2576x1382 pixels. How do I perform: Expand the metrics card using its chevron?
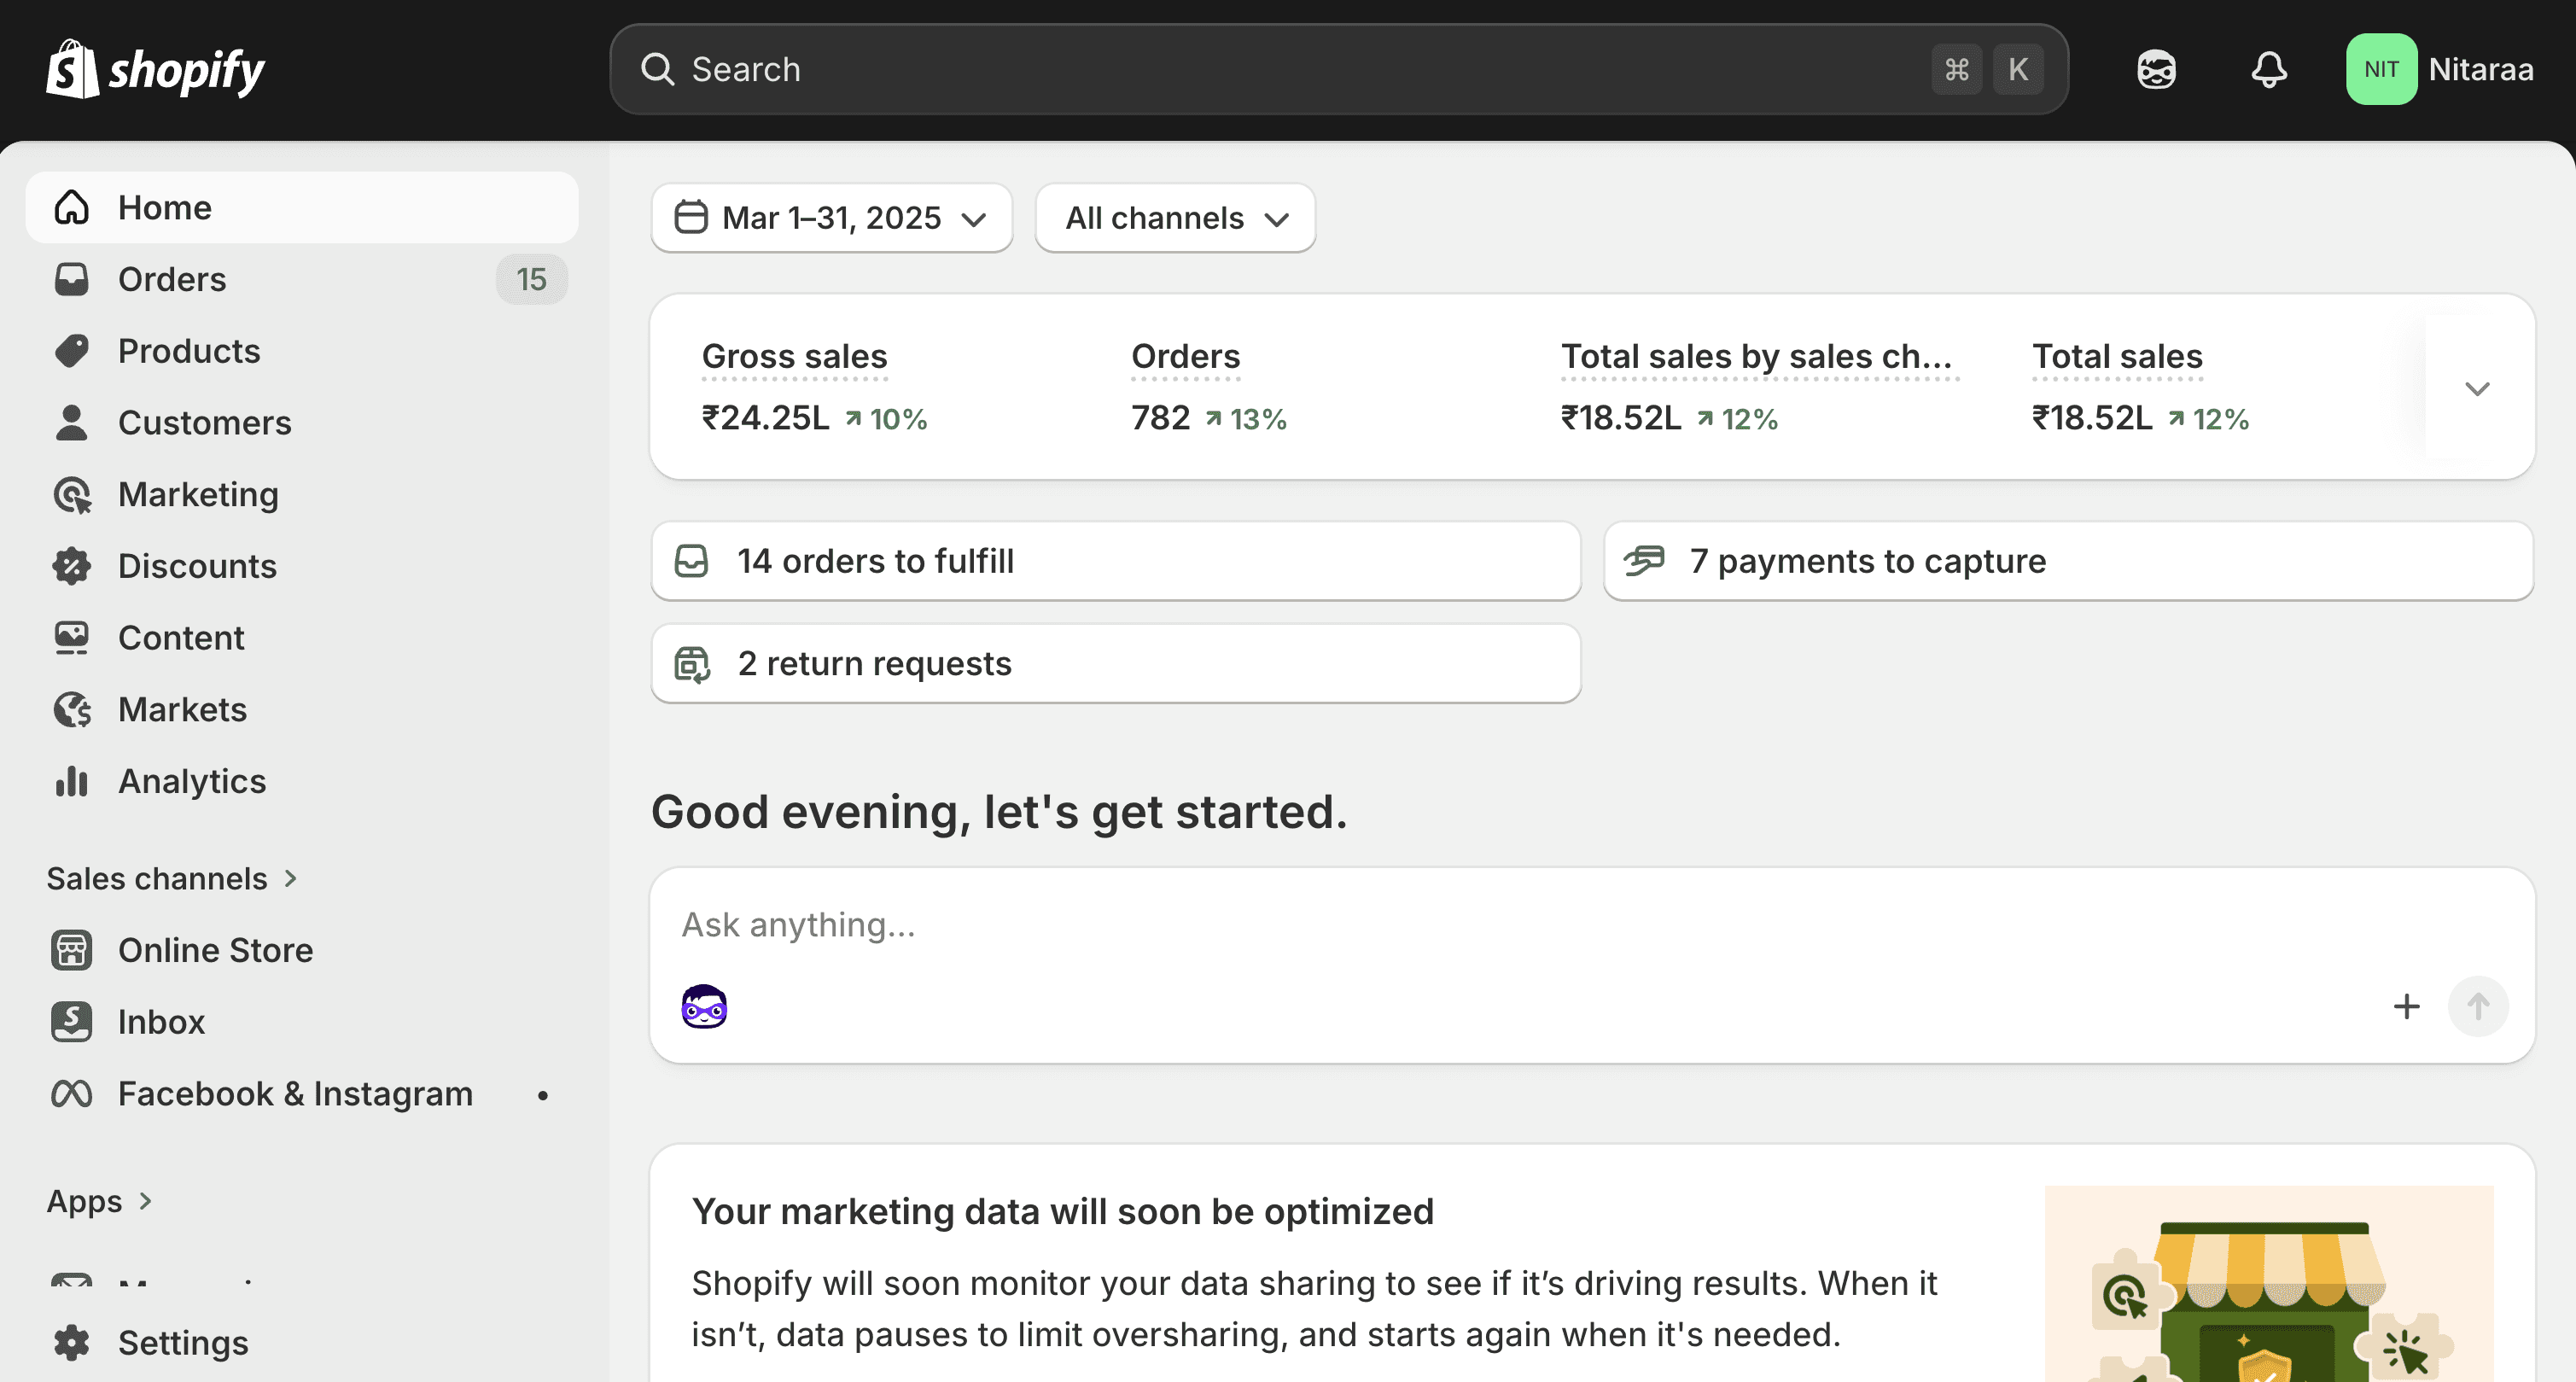click(x=2476, y=388)
